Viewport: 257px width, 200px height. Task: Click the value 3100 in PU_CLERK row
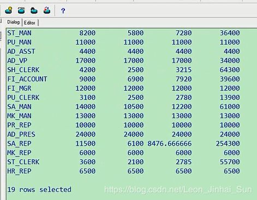87,97
